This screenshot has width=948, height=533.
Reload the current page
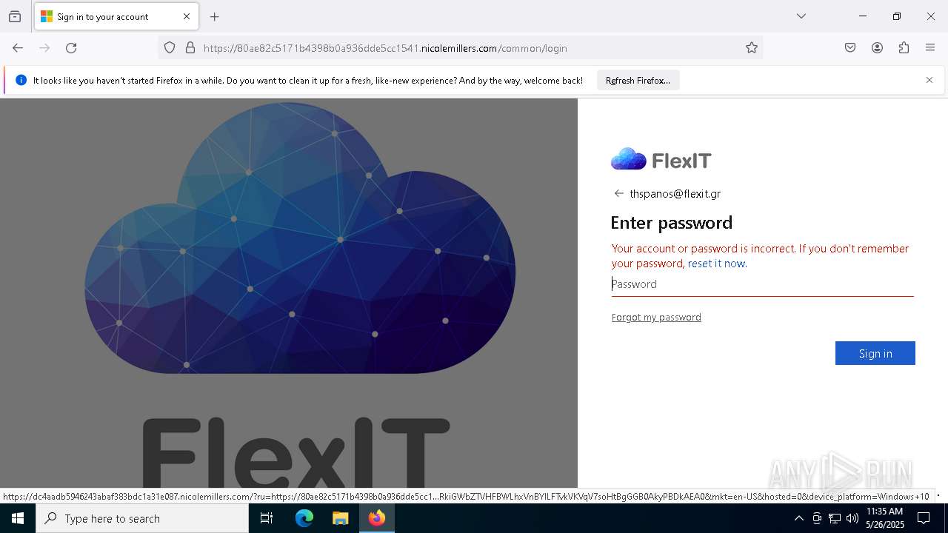[71, 48]
